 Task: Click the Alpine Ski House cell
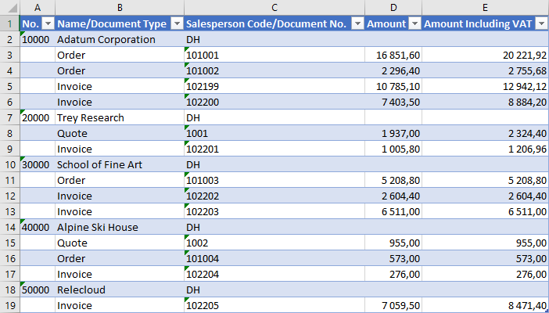(120, 228)
